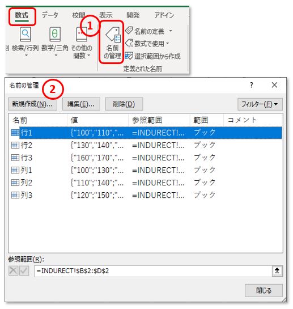
Task: Click the 検索/行列 lookup function icon
Action: (x=26, y=34)
